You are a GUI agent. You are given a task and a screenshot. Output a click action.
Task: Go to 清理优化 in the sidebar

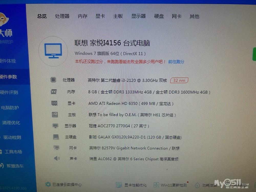(11, 123)
